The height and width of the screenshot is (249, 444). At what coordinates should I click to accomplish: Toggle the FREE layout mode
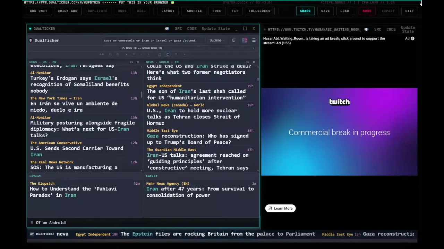[x=217, y=11]
